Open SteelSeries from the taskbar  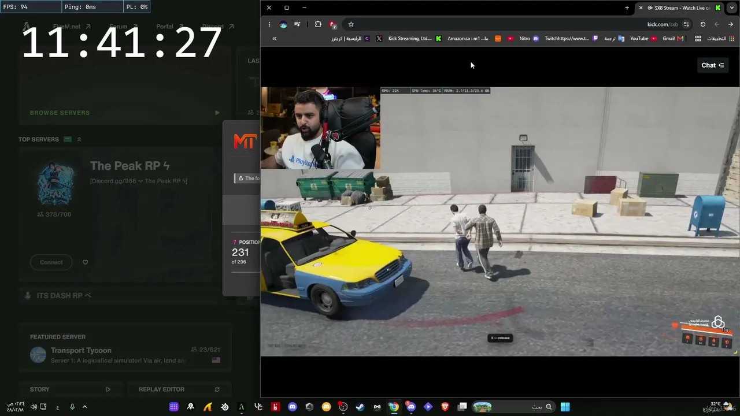coord(224,407)
